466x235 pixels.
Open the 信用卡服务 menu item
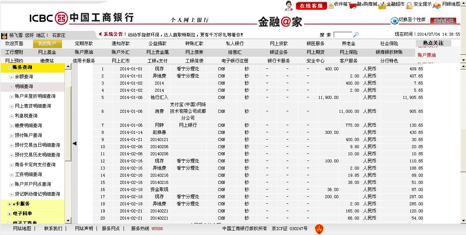point(84,61)
